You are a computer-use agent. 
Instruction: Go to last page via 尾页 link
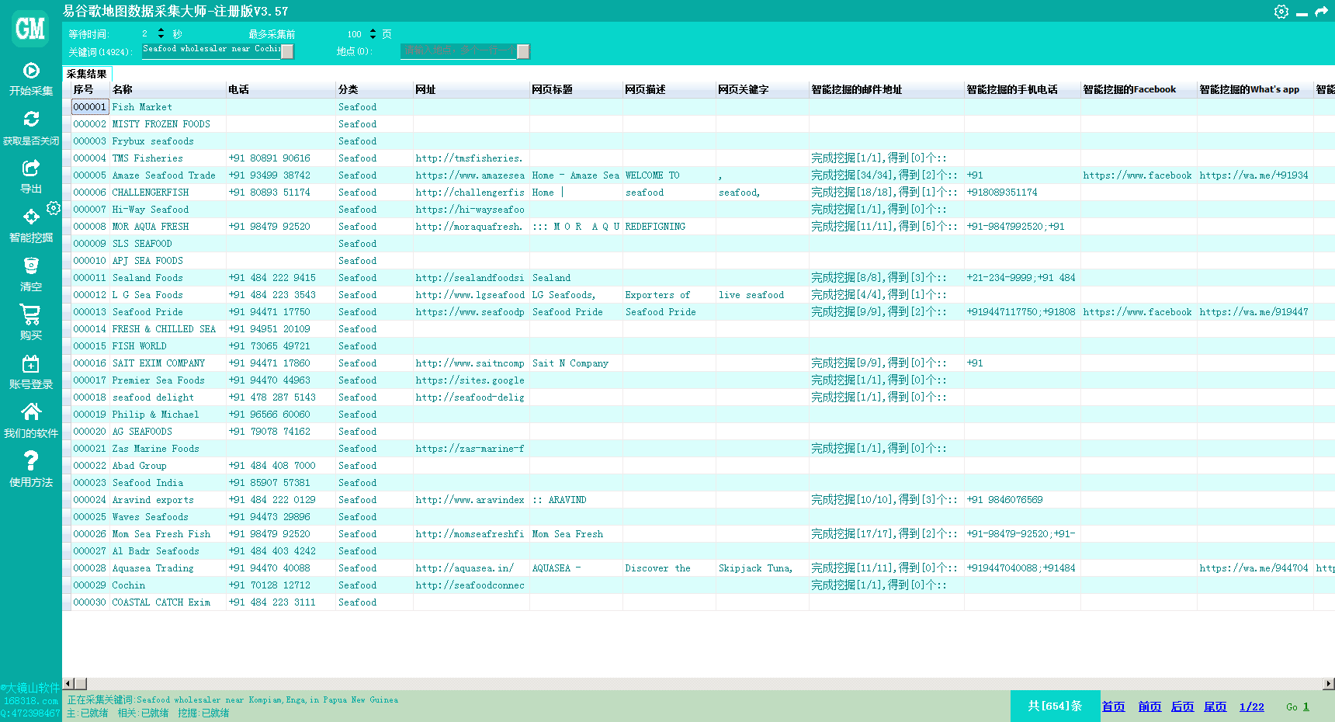(1215, 706)
